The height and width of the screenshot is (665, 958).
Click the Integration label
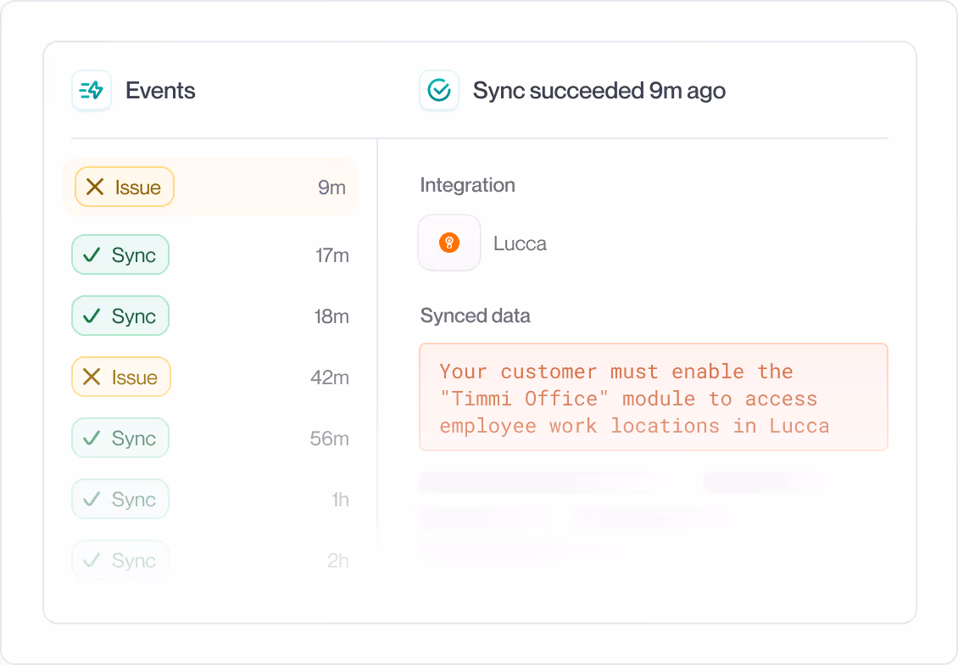click(467, 185)
